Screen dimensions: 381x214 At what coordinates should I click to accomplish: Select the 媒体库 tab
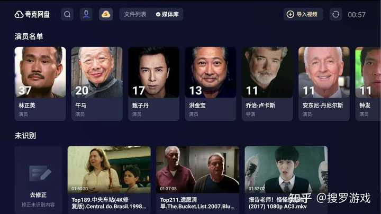[167, 14]
